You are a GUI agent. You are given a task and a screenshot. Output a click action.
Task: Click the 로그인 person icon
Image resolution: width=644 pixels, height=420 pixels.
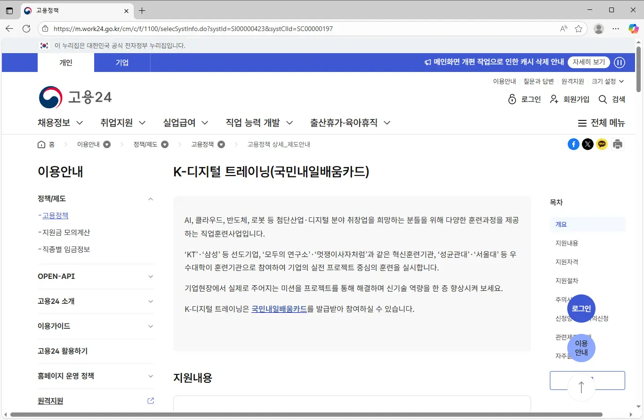512,99
